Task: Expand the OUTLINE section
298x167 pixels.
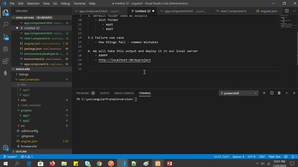Action: (x=41, y=152)
